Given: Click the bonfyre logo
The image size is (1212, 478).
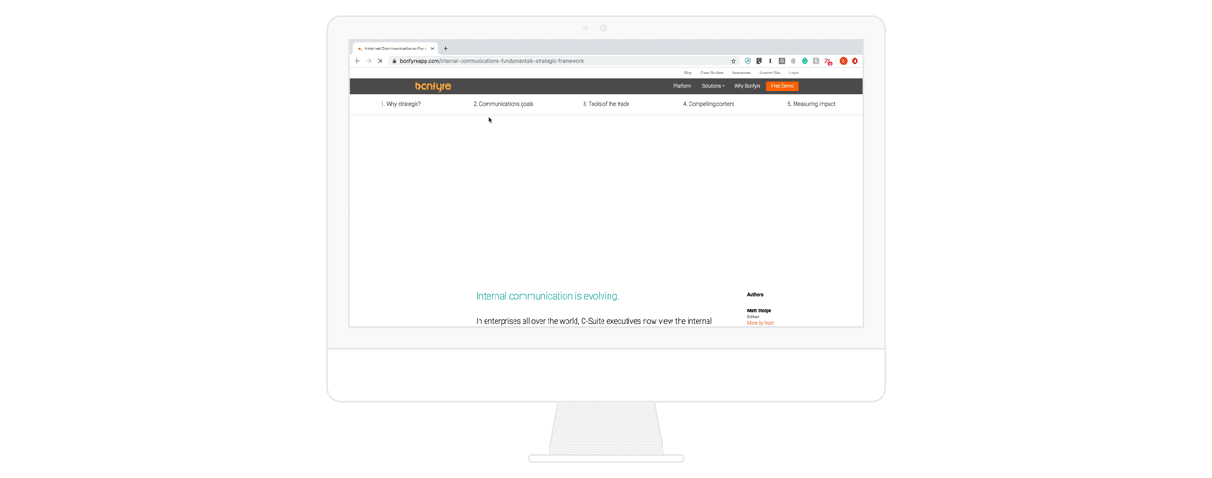Looking at the screenshot, I should click(x=433, y=86).
